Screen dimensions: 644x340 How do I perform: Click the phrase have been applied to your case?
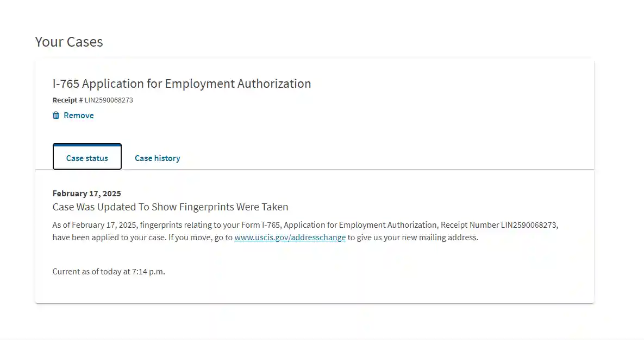coord(109,238)
